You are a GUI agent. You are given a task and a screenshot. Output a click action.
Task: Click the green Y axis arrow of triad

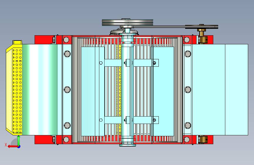19,141
